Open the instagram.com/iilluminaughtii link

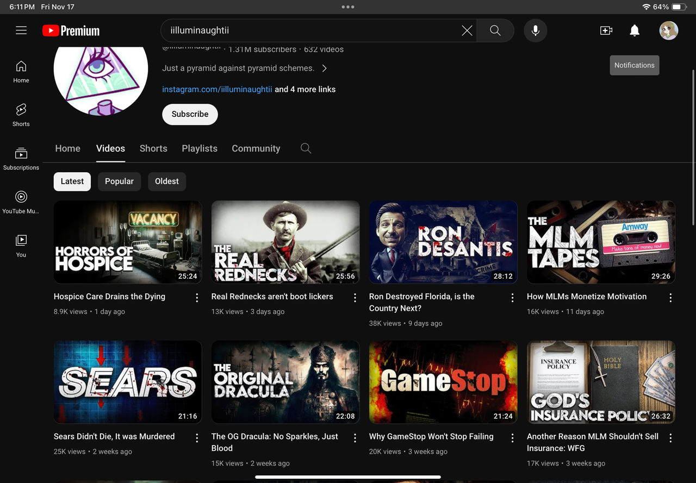[217, 89]
